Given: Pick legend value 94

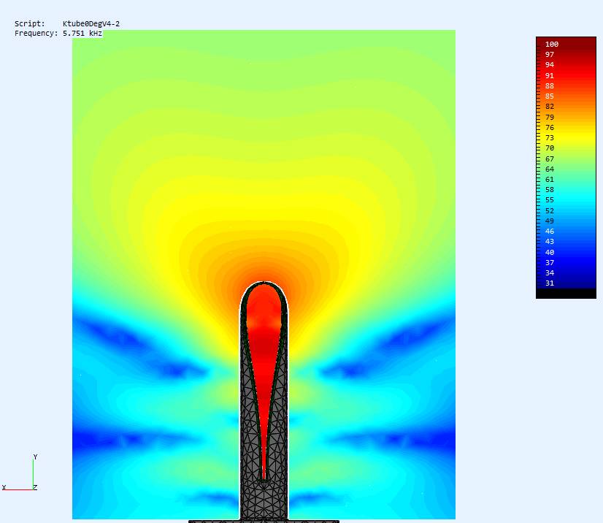Looking at the screenshot, I should (x=550, y=65).
